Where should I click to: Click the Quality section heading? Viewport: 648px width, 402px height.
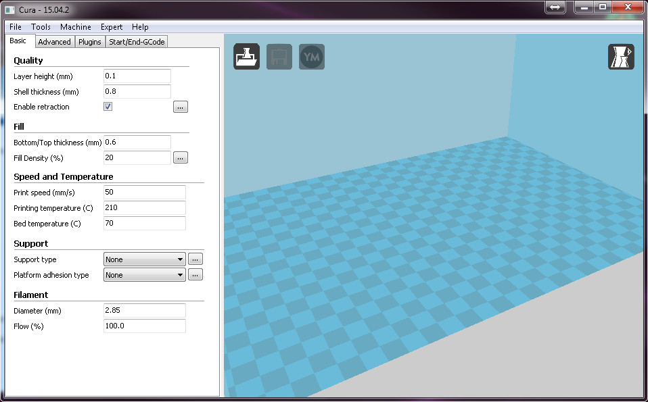click(x=28, y=60)
